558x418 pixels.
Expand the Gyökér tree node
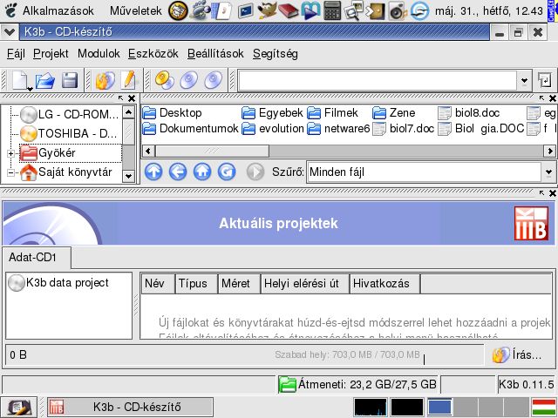(x=11, y=153)
